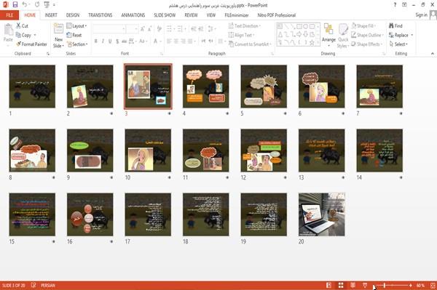Click the zoom in plus button

411,285
